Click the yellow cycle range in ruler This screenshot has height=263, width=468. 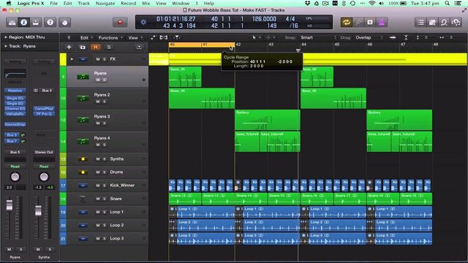pos(202,45)
